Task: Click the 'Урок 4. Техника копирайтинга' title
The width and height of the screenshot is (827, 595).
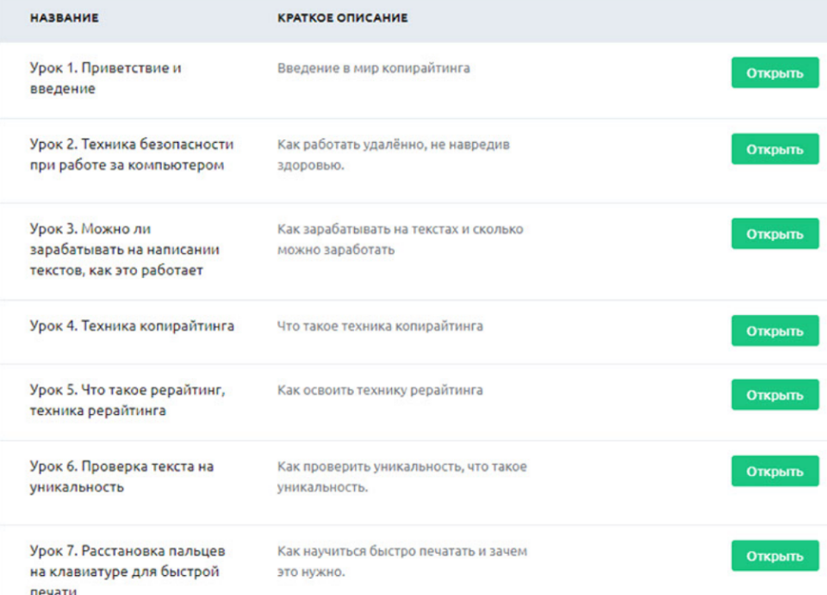Action: 132,326
